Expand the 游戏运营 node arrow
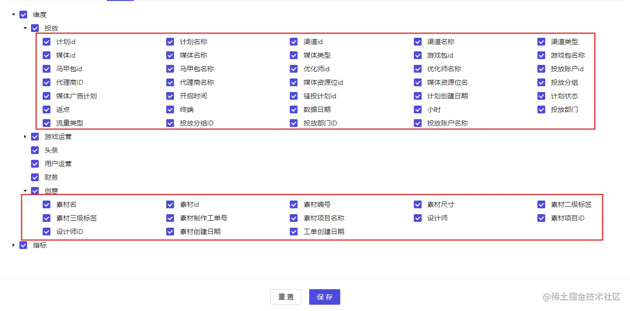Viewport: 630px width, 311px height. tap(25, 137)
